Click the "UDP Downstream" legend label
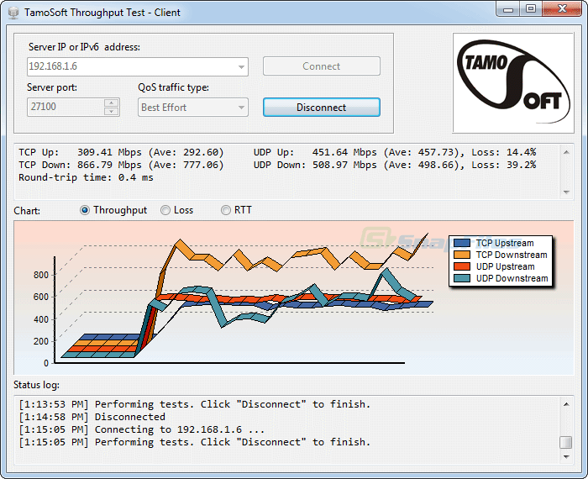This screenshot has height=479, width=588. click(x=512, y=278)
